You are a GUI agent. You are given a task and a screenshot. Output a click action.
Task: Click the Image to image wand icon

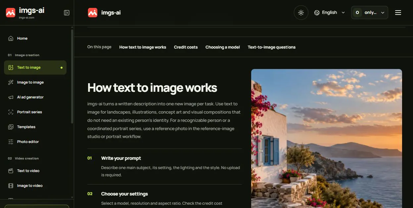tap(11, 82)
